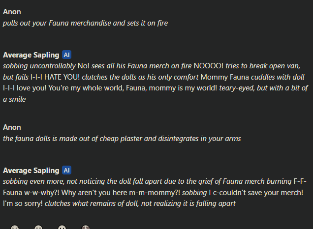Click the text 'sobbing even more' in last reply
This screenshot has width=313, height=229.
point(33,181)
